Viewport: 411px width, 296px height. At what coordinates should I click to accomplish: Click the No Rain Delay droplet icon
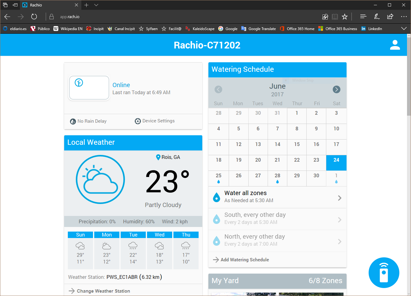point(73,121)
